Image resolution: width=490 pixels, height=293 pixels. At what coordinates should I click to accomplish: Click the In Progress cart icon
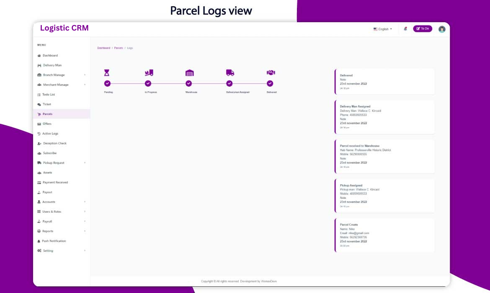click(x=149, y=73)
